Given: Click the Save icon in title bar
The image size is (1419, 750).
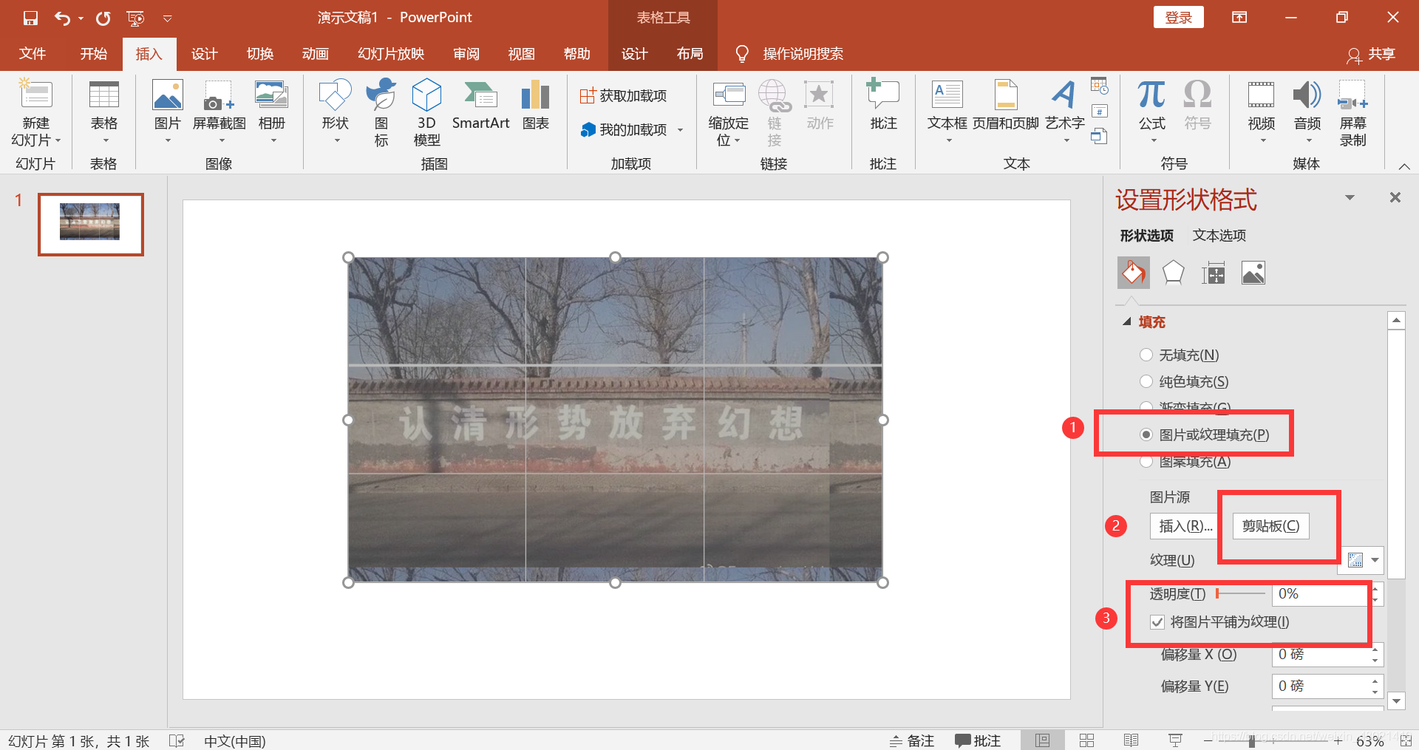Looking at the screenshot, I should (x=30, y=18).
